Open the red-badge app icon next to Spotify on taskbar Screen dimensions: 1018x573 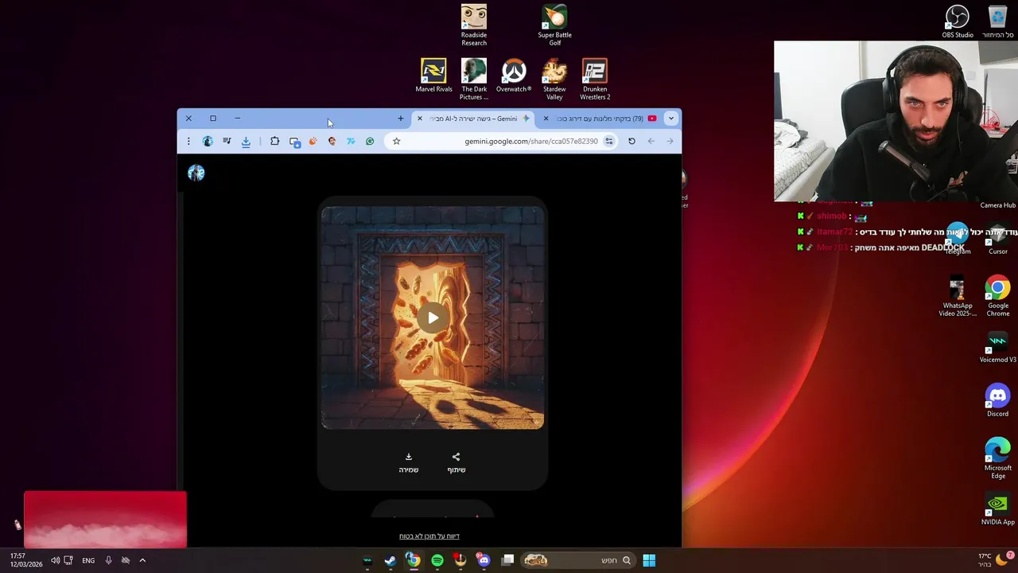[460, 560]
